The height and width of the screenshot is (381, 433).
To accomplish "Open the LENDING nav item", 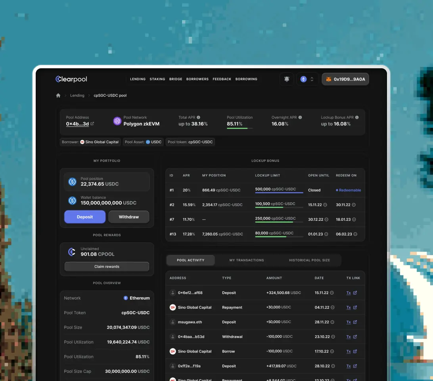I will point(138,79).
